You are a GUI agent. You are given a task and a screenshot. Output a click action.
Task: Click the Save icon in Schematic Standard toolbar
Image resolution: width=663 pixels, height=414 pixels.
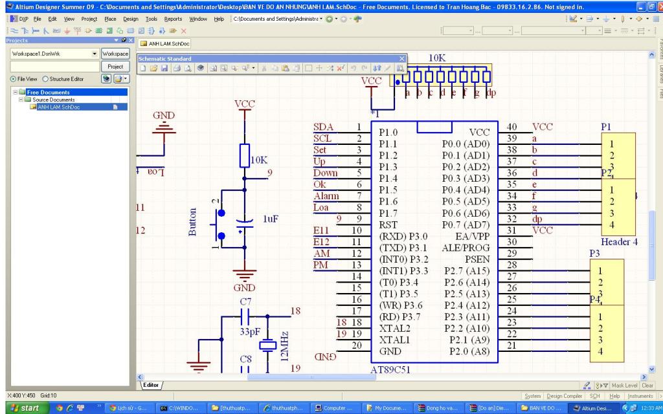(164, 68)
